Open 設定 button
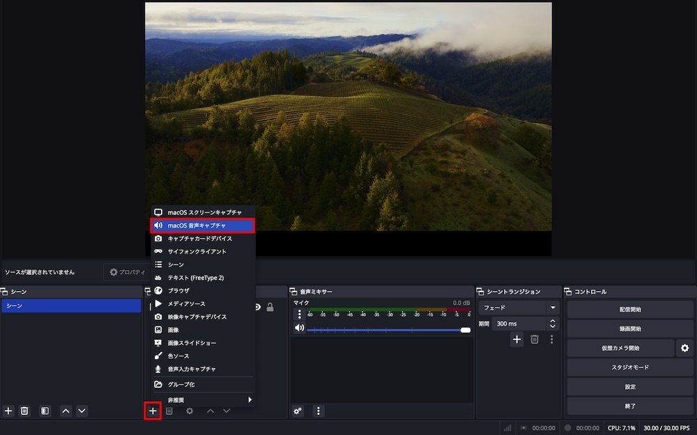The width and height of the screenshot is (697, 435). pos(630,386)
